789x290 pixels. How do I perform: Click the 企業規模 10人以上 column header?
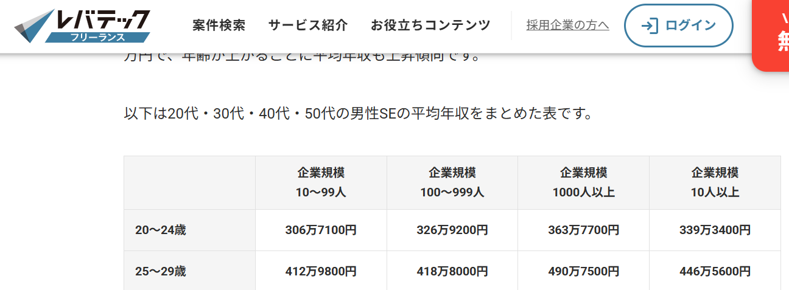715,182
